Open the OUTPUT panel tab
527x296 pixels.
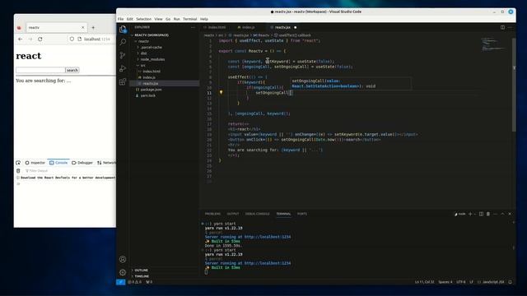pos(232,214)
